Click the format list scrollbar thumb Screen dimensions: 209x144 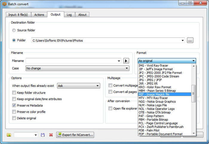tap(193, 94)
